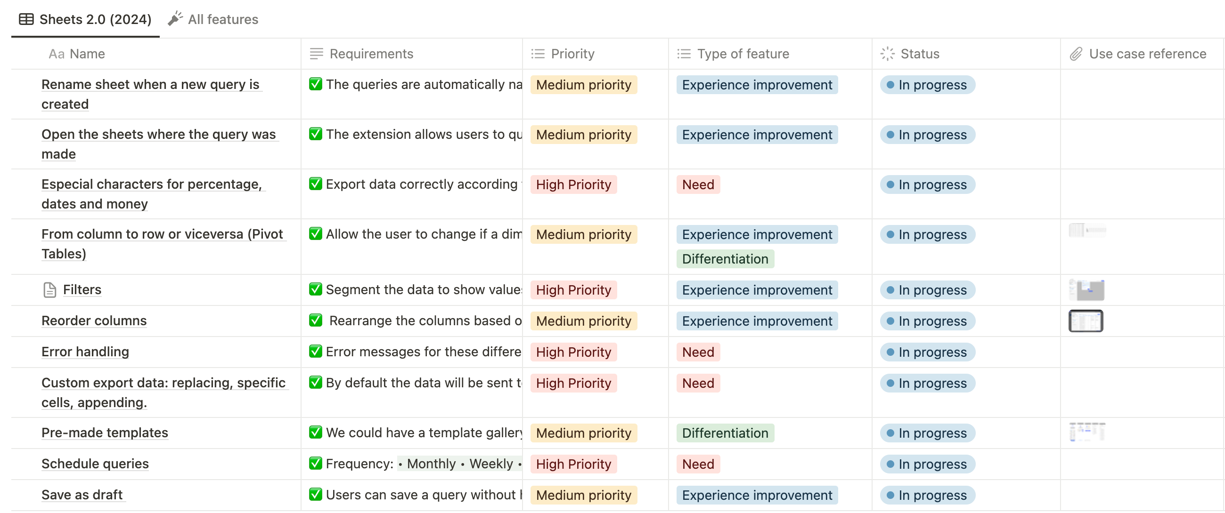
Task: Open the In progress status of Save as draft
Action: pos(927,495)
